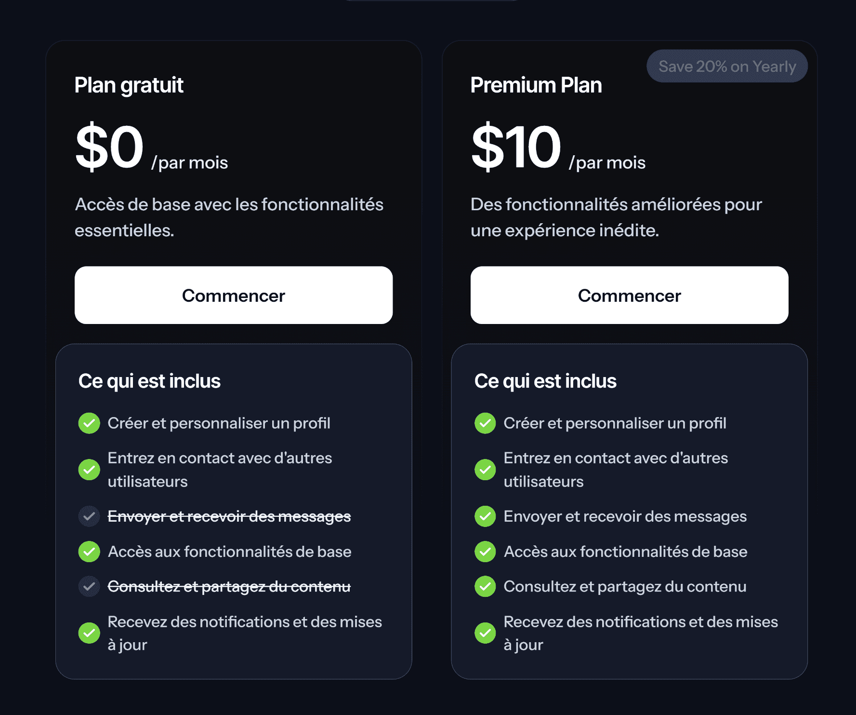The height and width of the screenshot is (715, 856).
Task: Click green check beside free plan's profile feature
Action: pyautogui.click(x=89, y=423)
